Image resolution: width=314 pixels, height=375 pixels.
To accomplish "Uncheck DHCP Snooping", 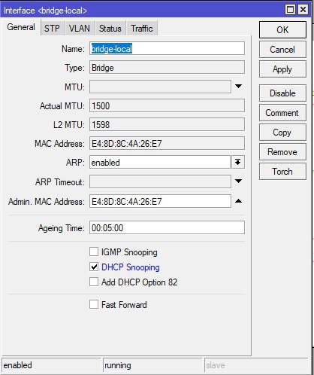I will 94,267.
